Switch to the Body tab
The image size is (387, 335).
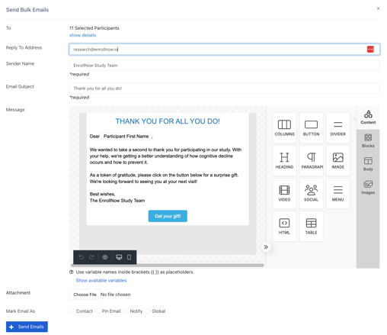(368, 164)
